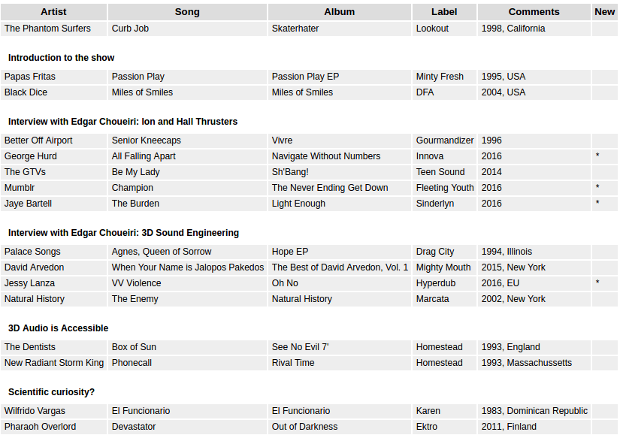Click the 3D Sound Engineering interview heading
Screen dimensions: 620x435
click(123, 233)
